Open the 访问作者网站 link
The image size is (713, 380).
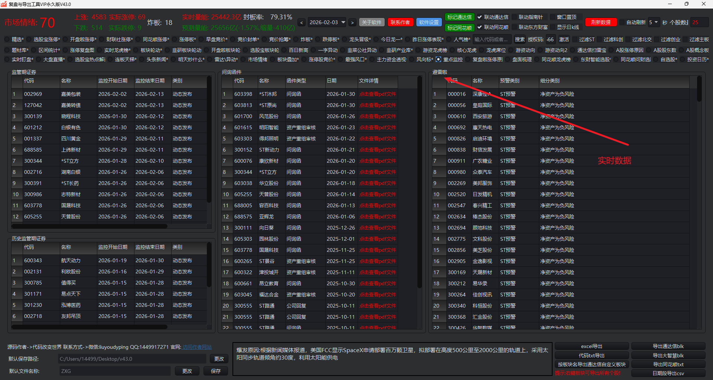(197, 347)
